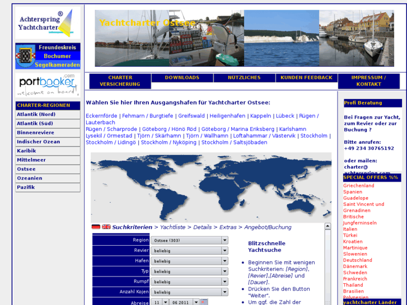This screenshot has height=305, width=407.
Task: Open Lysekil / Ormestad link
Action: click(x=109, y=136)
